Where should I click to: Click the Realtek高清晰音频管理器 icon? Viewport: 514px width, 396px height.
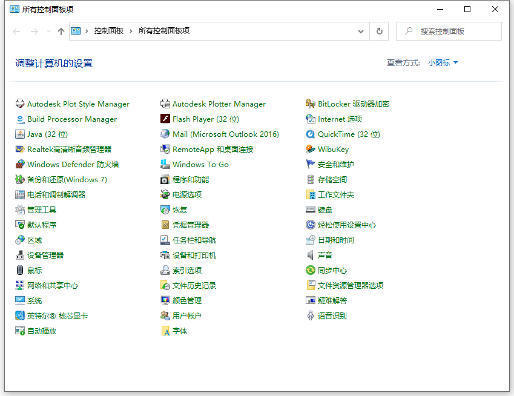click(x=20, y=149)
